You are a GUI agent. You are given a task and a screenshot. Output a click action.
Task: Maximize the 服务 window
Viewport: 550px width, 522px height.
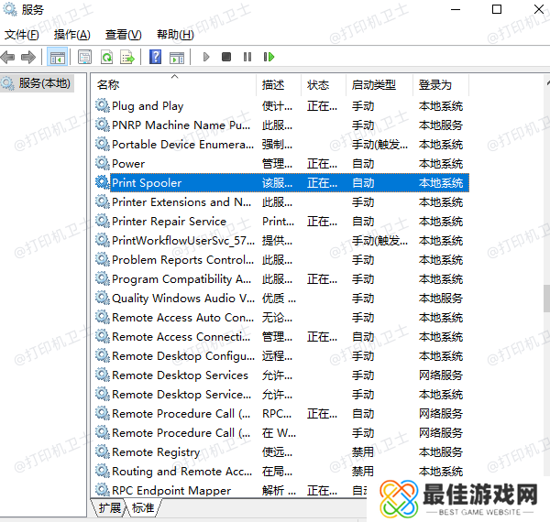[497, 9]
